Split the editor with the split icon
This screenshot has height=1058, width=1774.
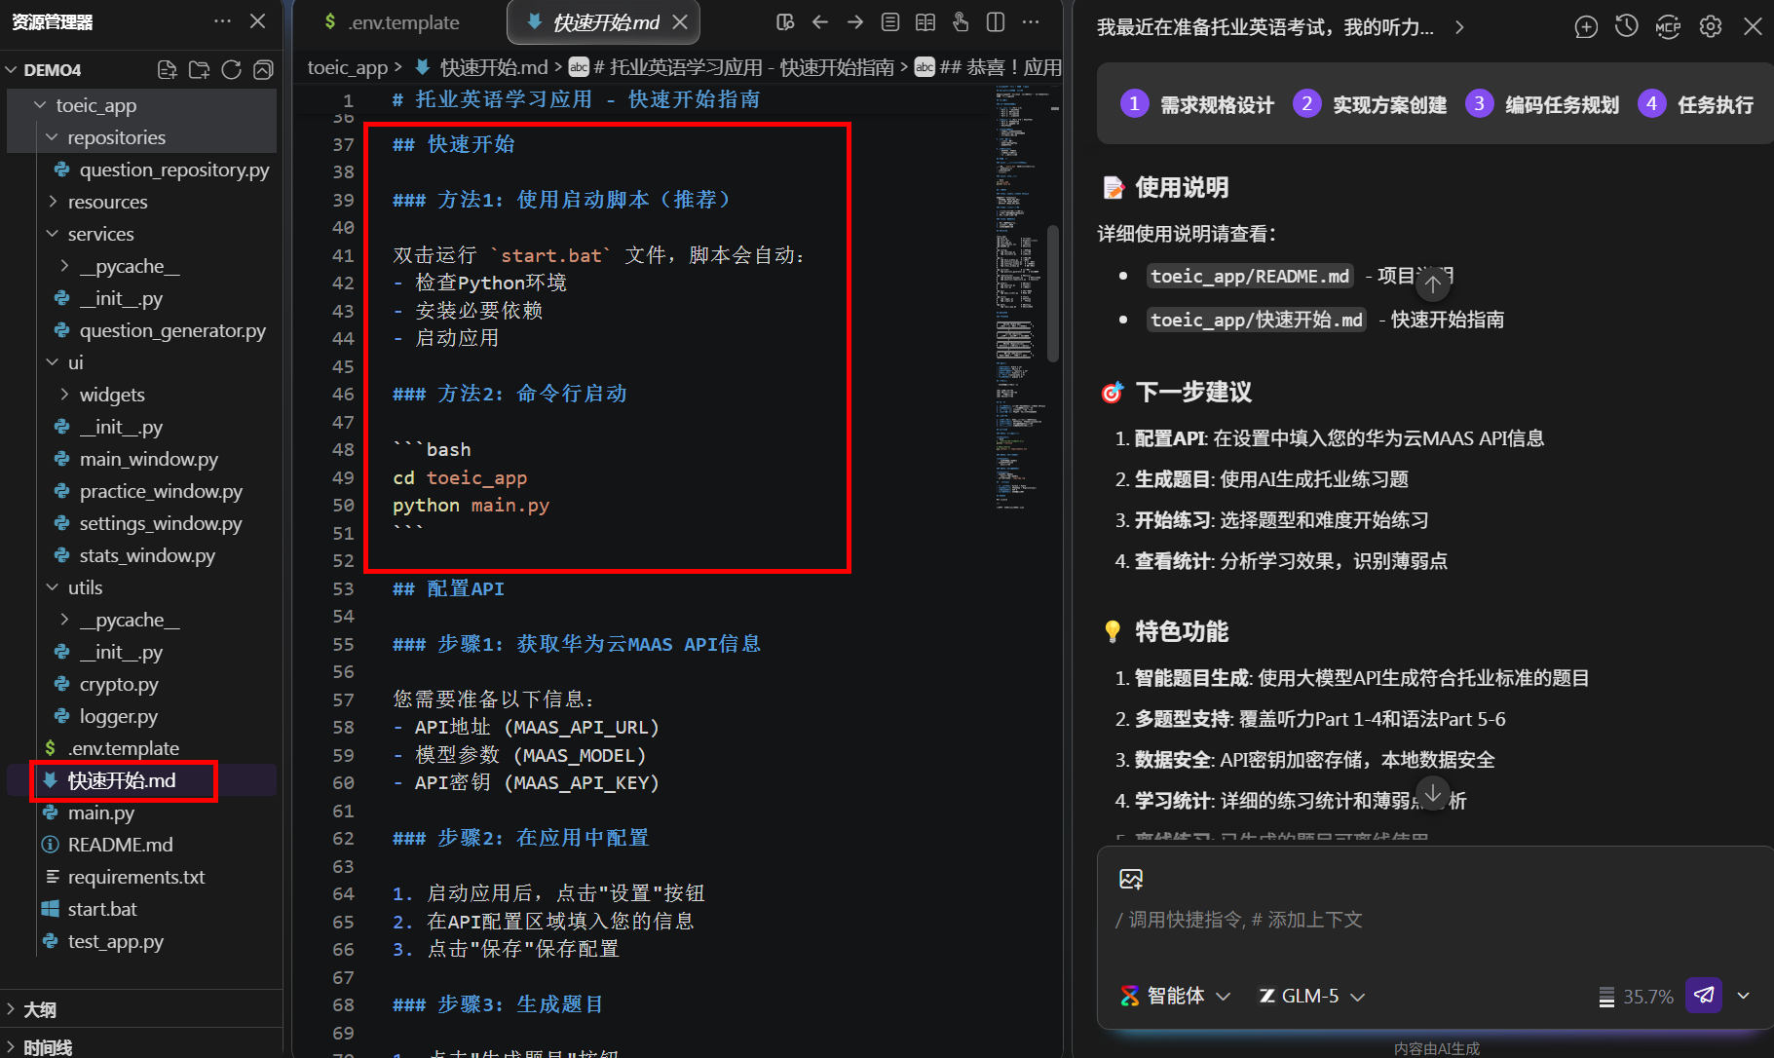(x=996, y=21)
